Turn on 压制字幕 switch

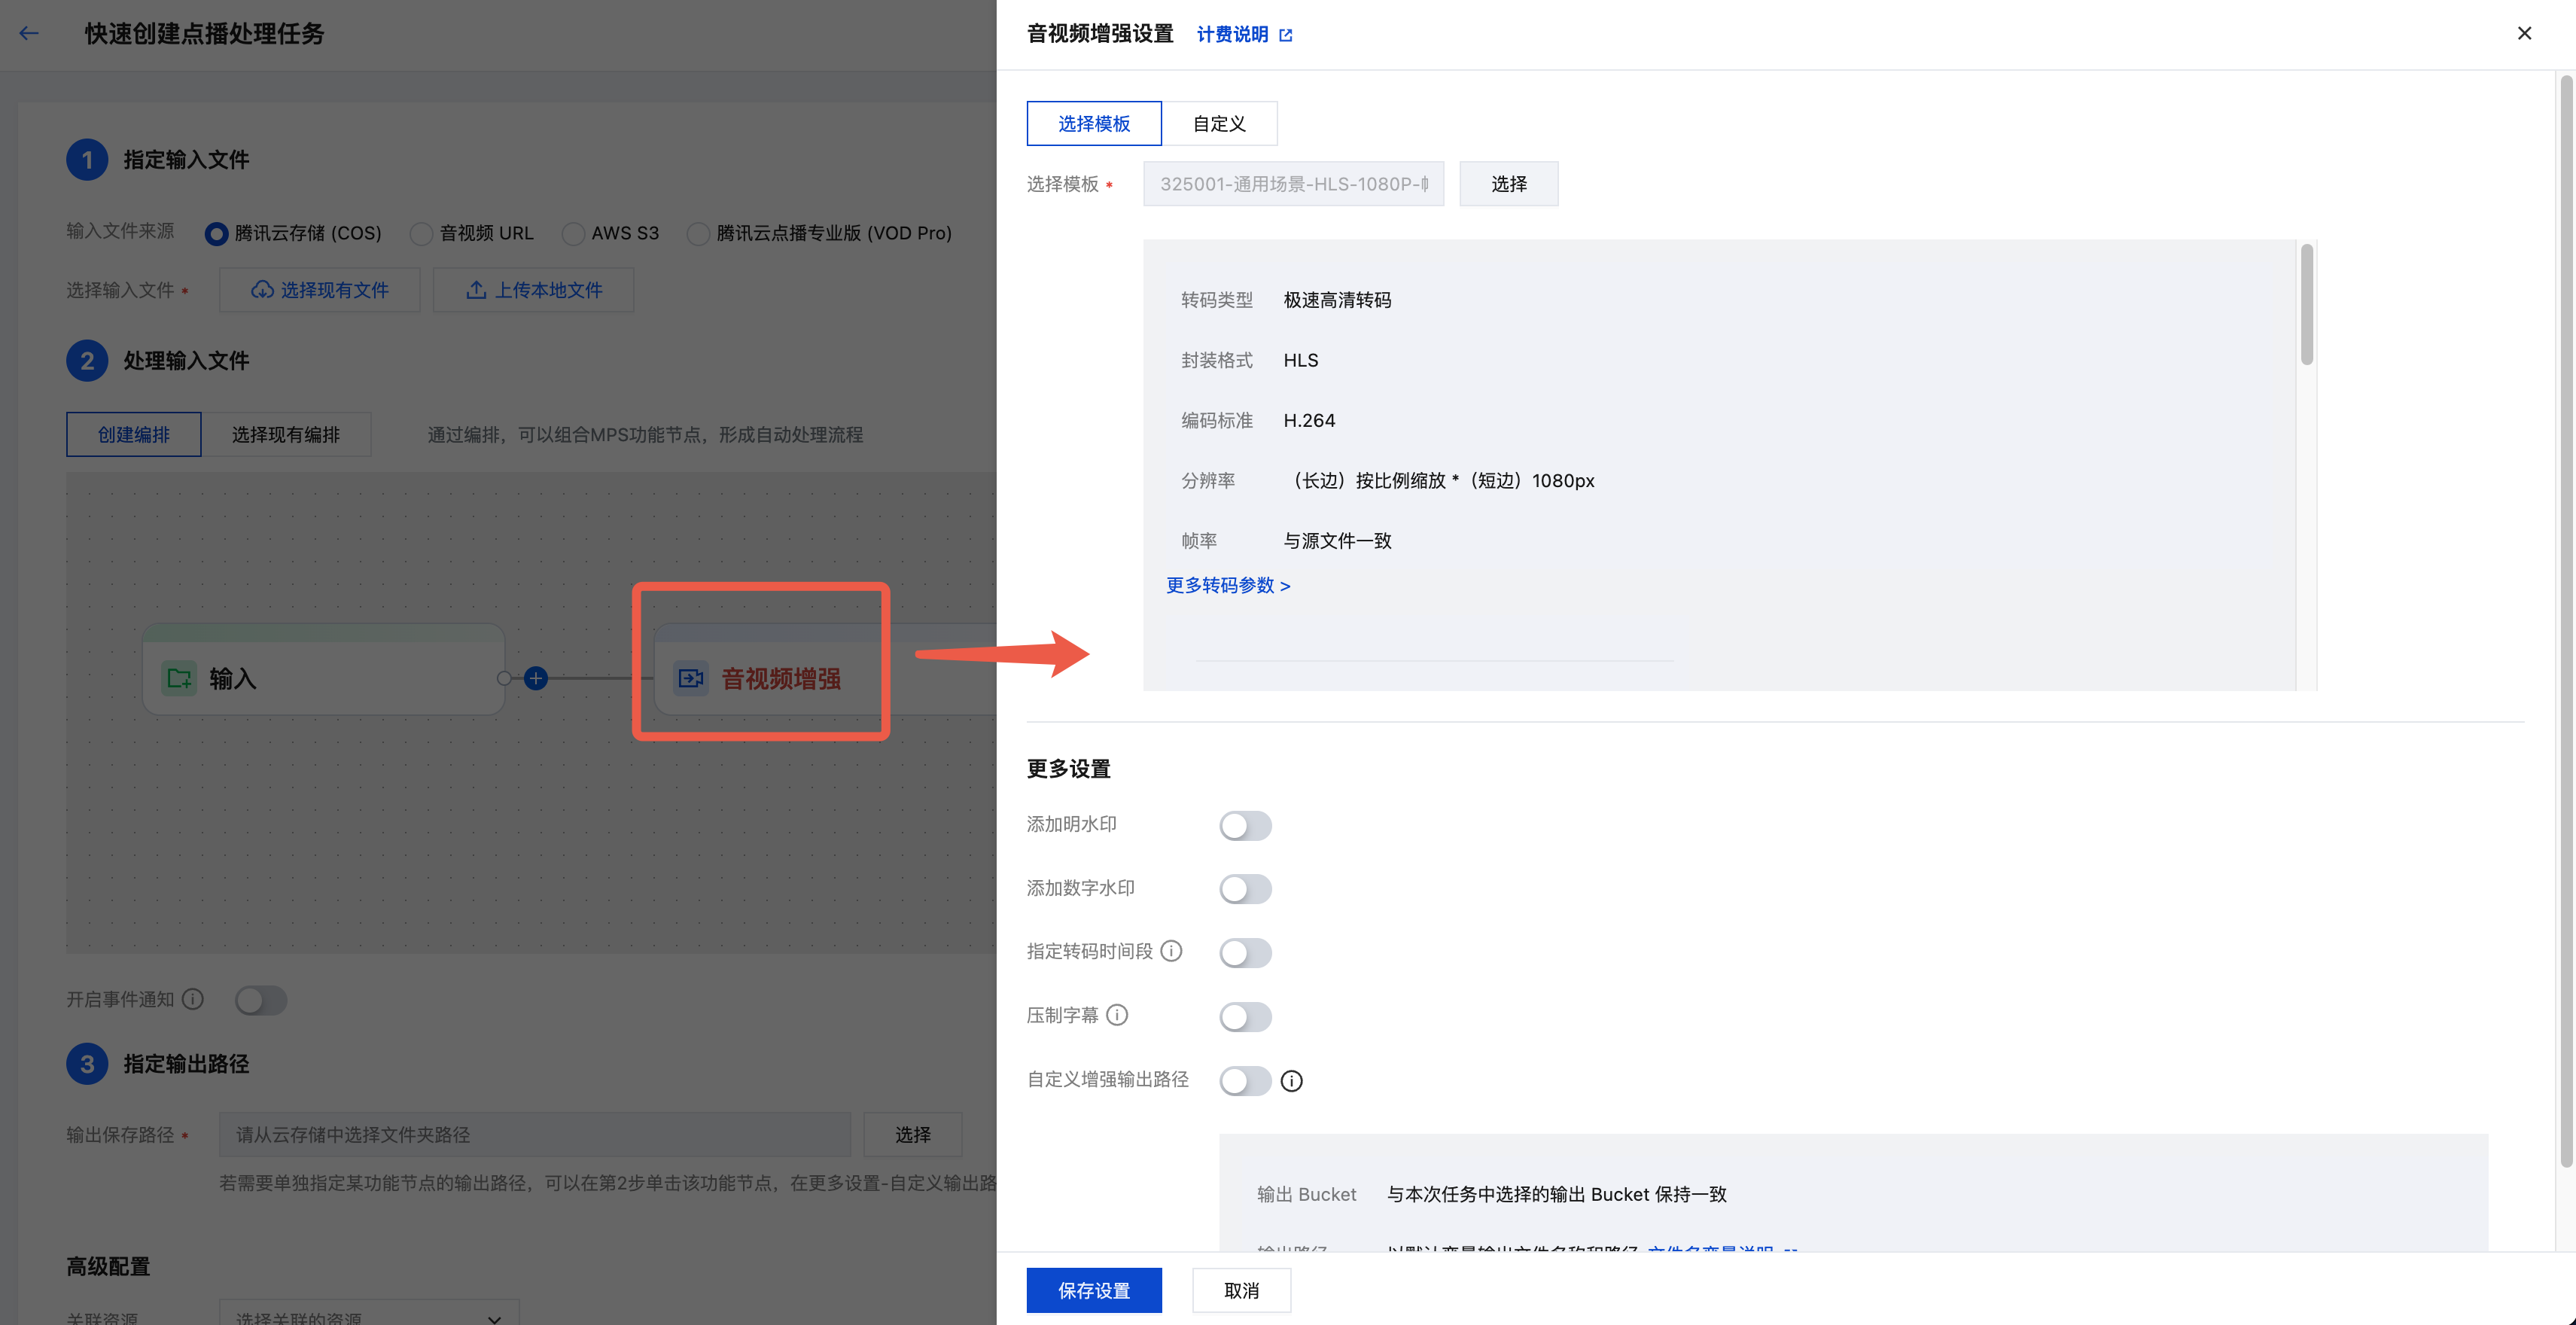pos(1244,1017)
